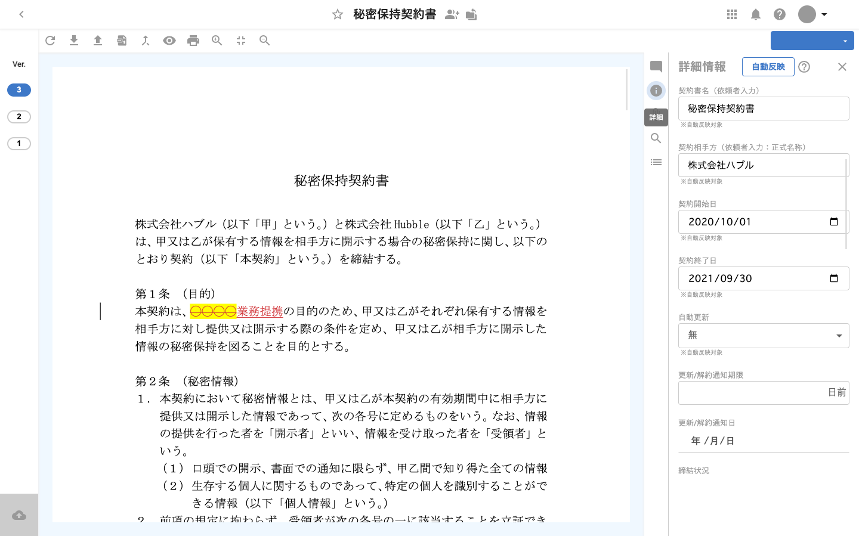
Task: Toggle the eye preview icon in toolbar
Action: point(169,41)
